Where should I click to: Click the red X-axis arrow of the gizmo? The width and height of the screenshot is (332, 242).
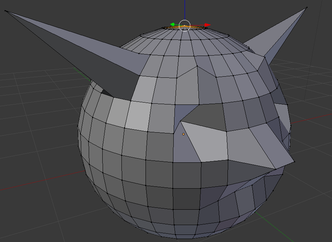(x=207, y=25)
